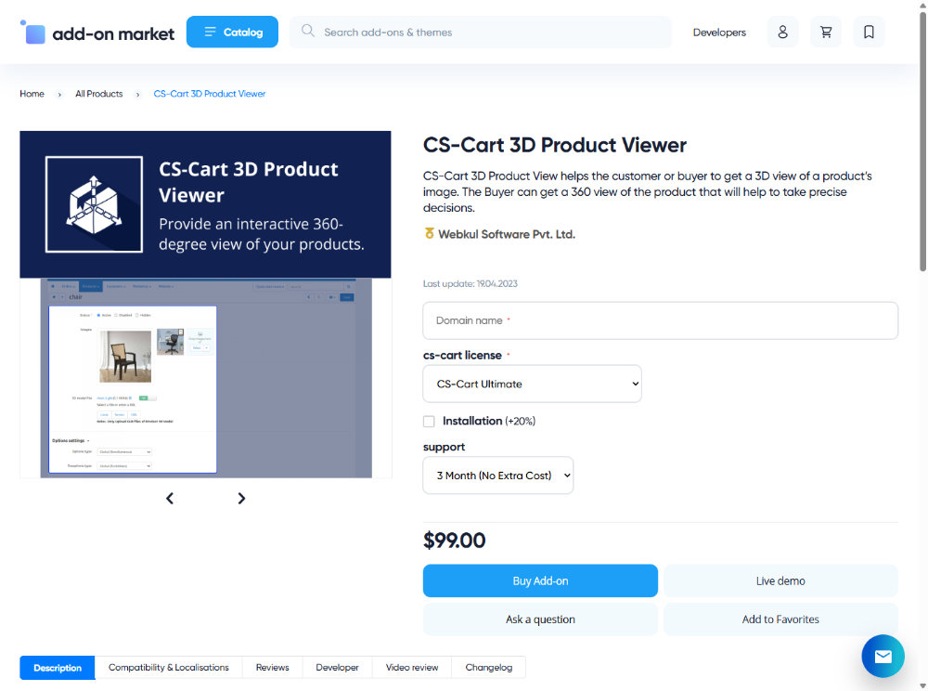Focus the Domain name input field

point(660,320)
